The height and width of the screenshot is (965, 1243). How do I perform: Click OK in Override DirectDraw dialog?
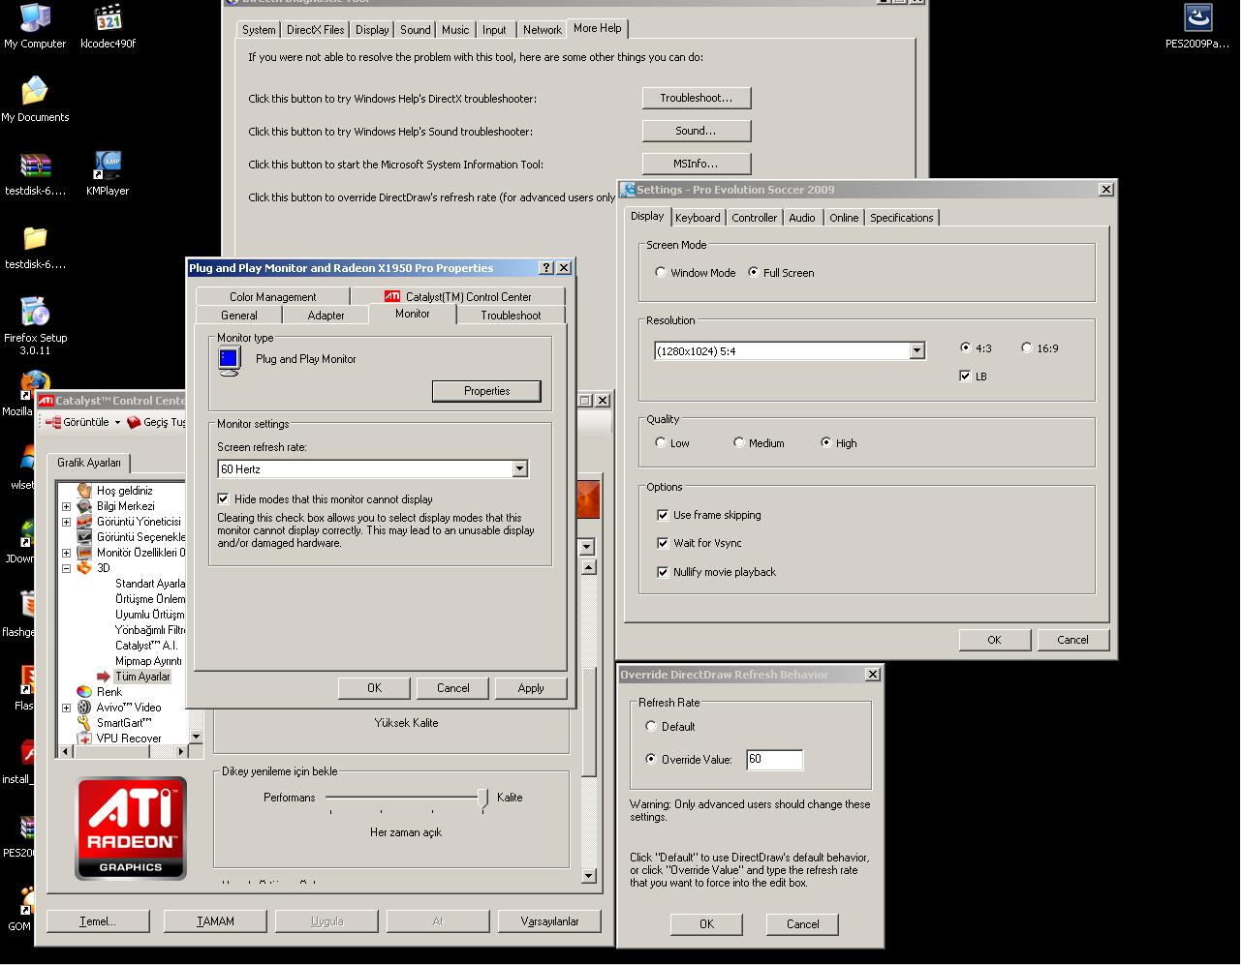[x=706, y=924]
